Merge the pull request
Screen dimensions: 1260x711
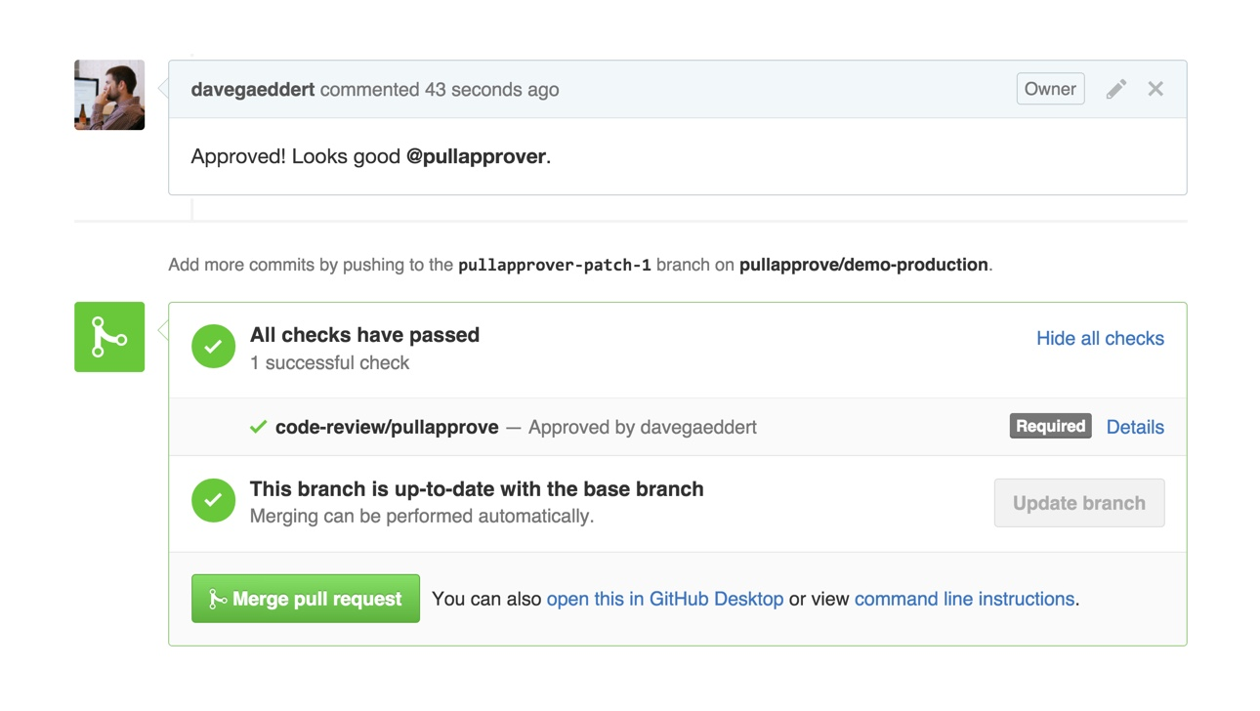pos(306,599)
